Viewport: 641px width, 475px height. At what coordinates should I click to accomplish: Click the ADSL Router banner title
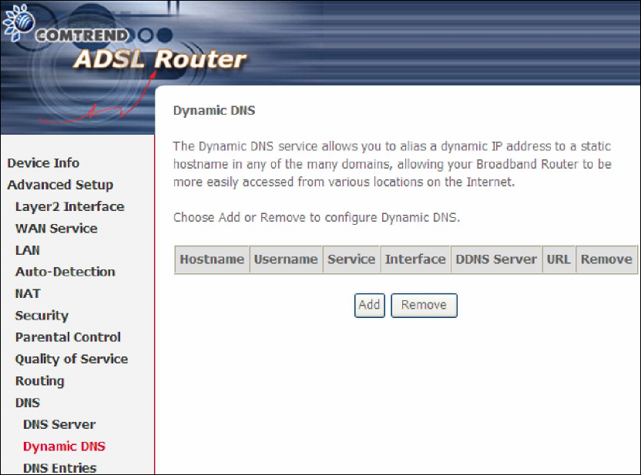point(159,59)
